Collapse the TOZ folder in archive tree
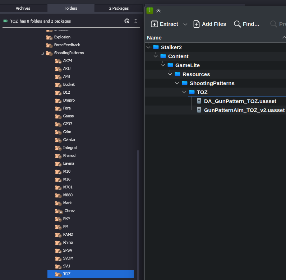The width and height of the screenshot is (286, 280). click(184, 92)
